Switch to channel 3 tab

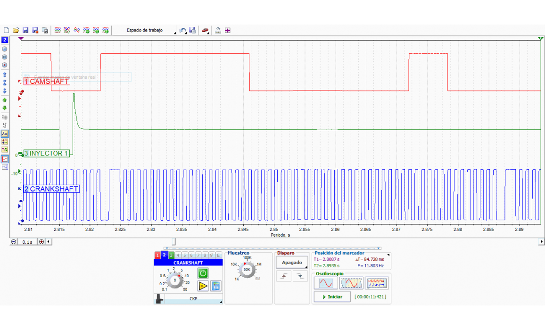171,255
